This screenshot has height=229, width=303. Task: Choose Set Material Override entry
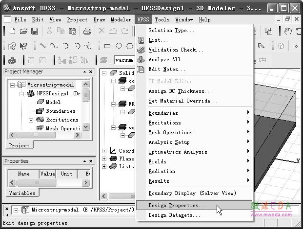[194, 101]
